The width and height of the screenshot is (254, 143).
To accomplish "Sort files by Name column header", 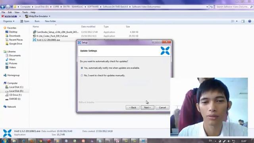I will (36, 27).
